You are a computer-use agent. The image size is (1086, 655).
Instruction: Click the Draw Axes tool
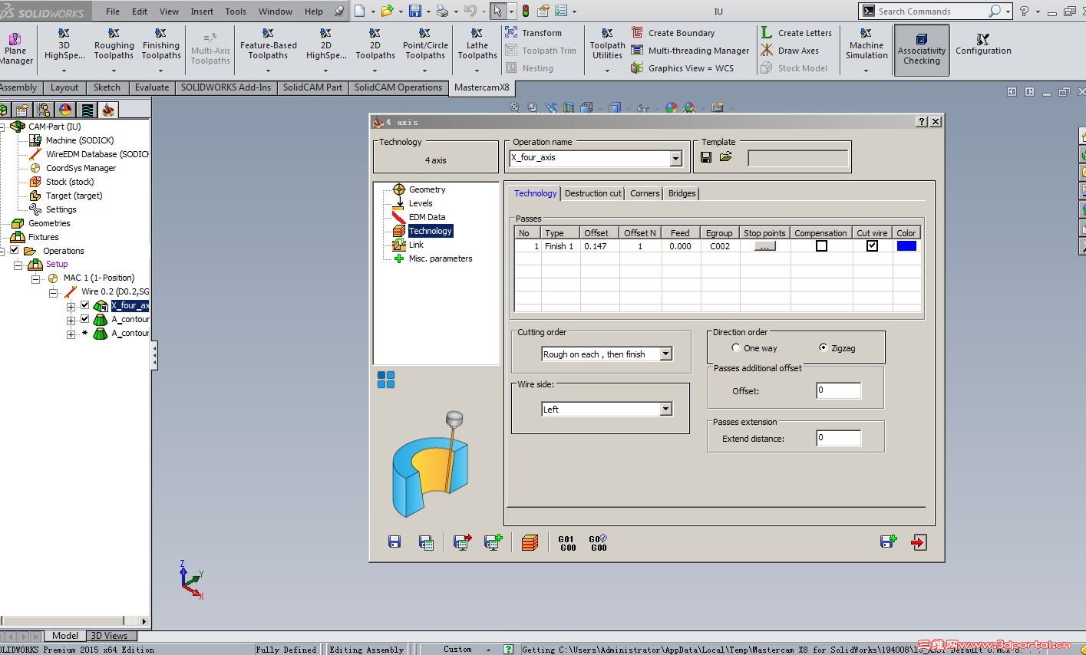tap(790, 51)
